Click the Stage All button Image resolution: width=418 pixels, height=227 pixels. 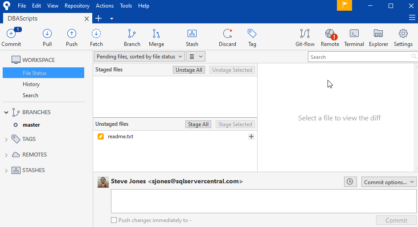click(x=198, y=124)
